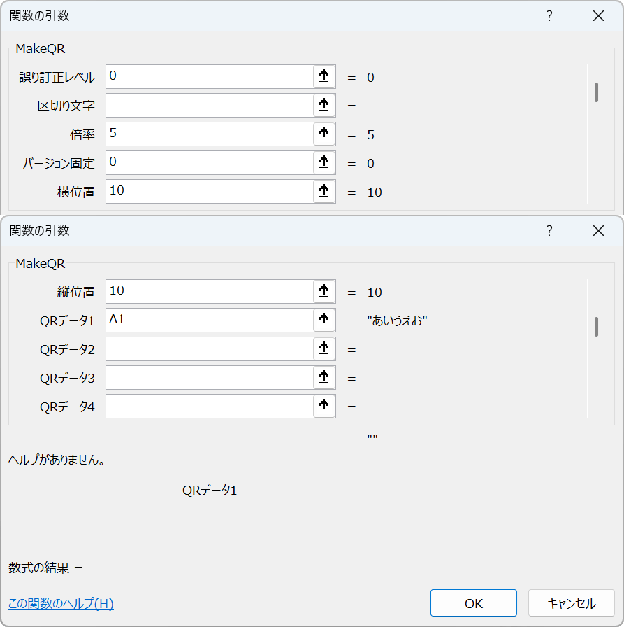624x627 pixels.
Task: Click the scrollbar of the upper dialog
Action: pos(596,90)
